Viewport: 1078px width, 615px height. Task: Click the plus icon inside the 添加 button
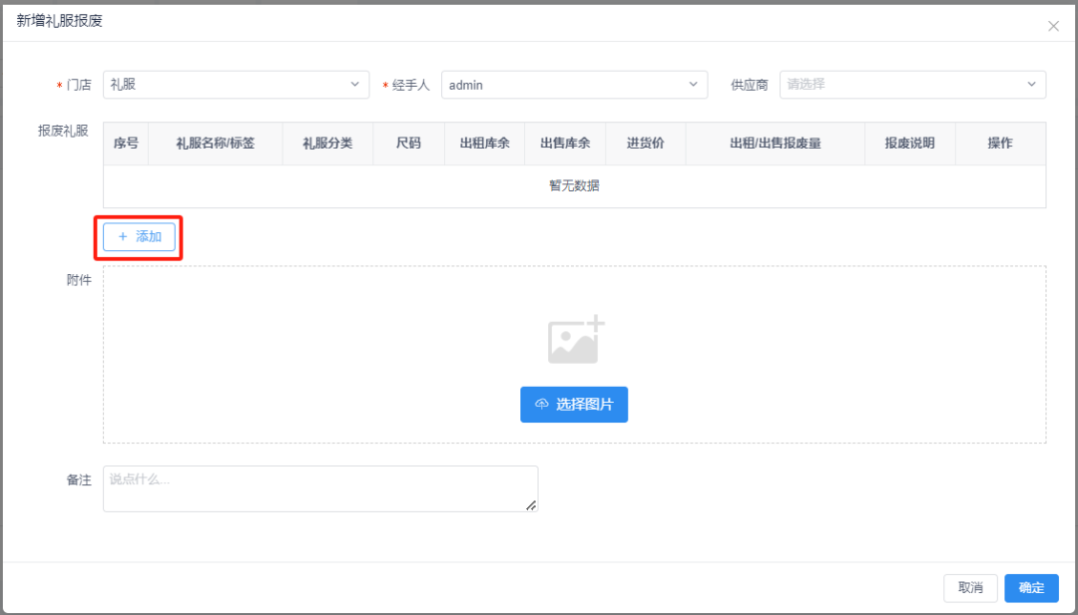click(124, 236)
